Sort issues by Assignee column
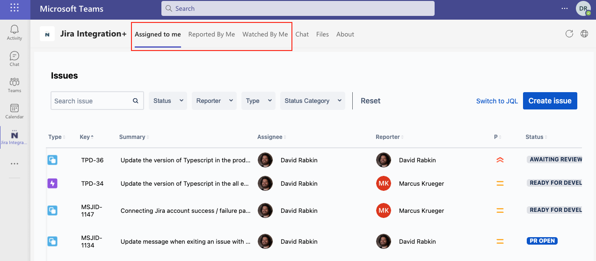The width and height of the screenshot is (596, 261). pos(272,137)
